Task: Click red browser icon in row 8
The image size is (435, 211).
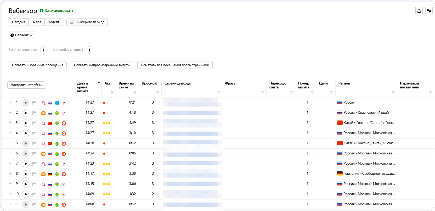Action: click(64, 174)
